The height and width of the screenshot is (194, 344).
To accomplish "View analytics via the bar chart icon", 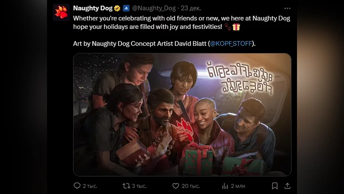I will (x=225, y=186).
